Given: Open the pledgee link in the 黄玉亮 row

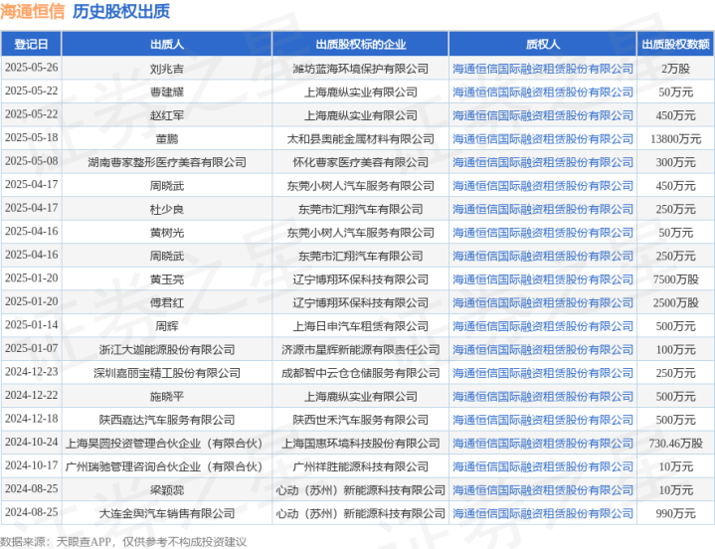Looking at the screenshot, I should (x=543, y=279).
